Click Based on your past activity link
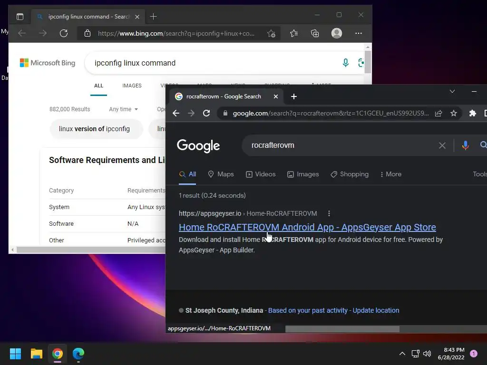Screen dimensions: 487x365 tap(308, 310)
